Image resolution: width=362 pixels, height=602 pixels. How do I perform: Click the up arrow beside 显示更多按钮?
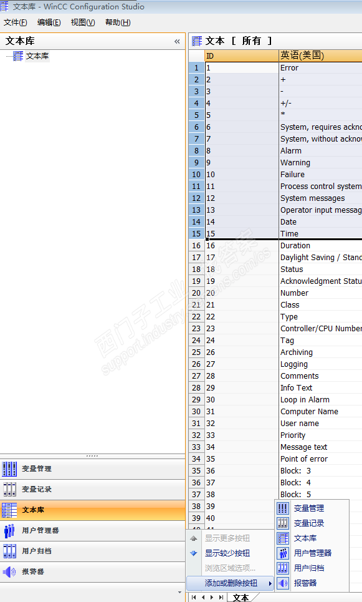(x=194, y=538)
